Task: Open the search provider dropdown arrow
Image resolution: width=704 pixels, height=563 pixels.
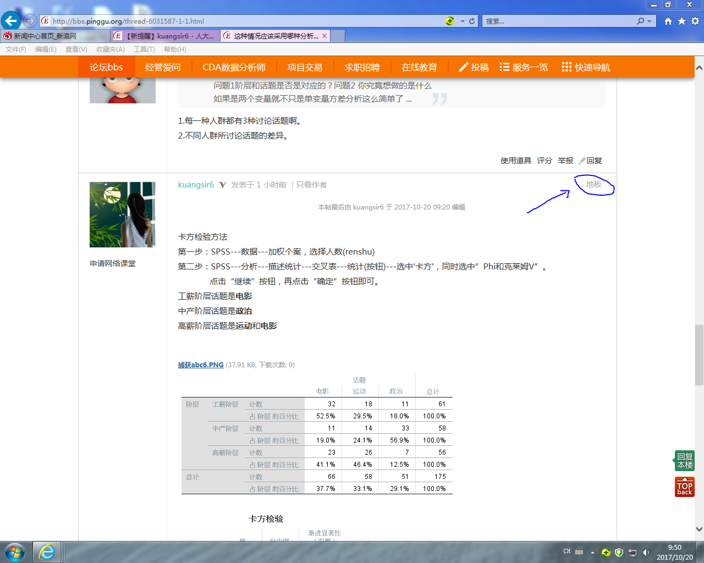Action: click(650, 21)
